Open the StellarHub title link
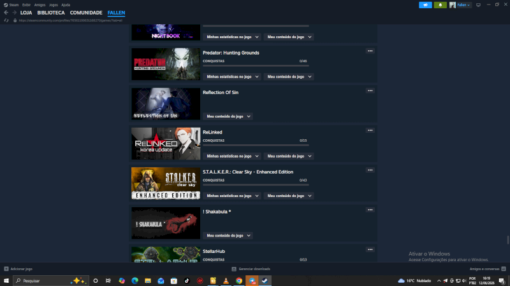This screenshot has width=510, height=286. (214, 251)
